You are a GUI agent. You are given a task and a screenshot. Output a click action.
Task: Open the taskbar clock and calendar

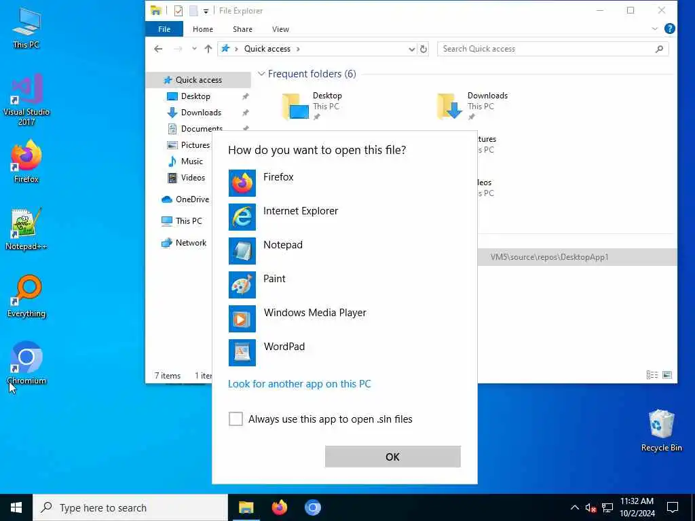tap(637, 507)
